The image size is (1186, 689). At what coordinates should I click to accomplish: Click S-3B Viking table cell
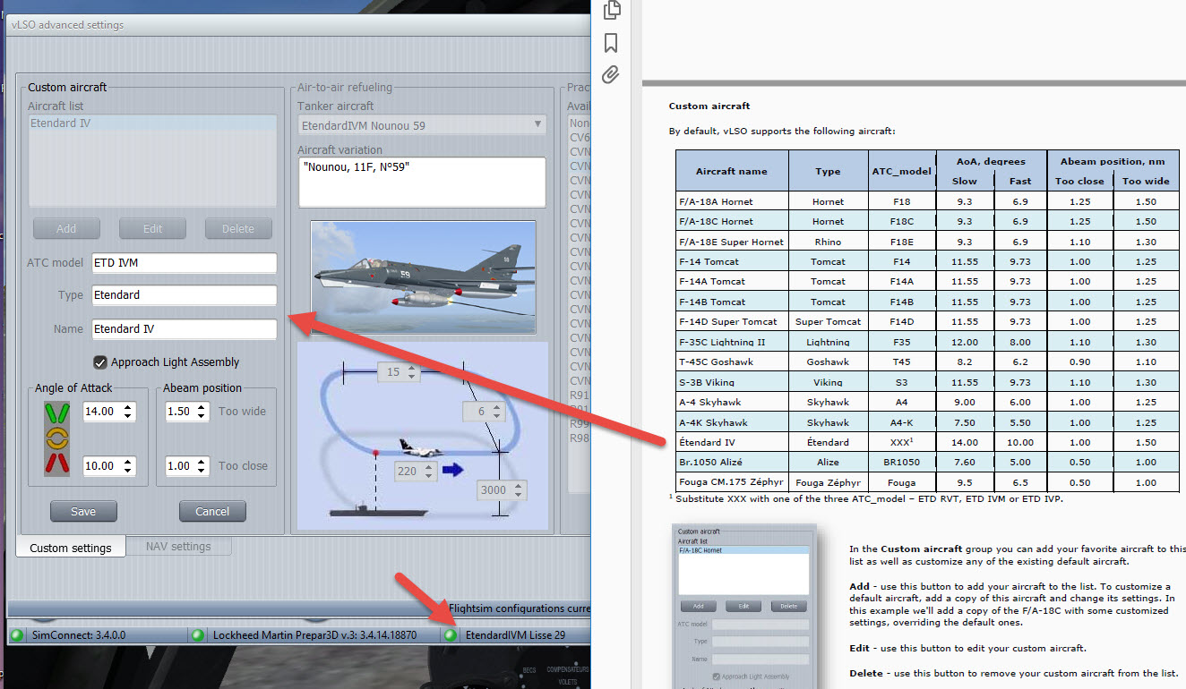(734, 382)
